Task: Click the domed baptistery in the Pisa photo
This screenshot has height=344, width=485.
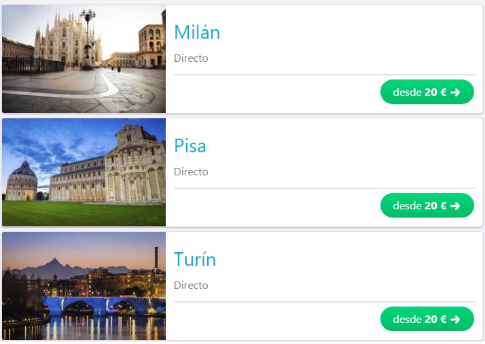Action: tap(21, 181)
